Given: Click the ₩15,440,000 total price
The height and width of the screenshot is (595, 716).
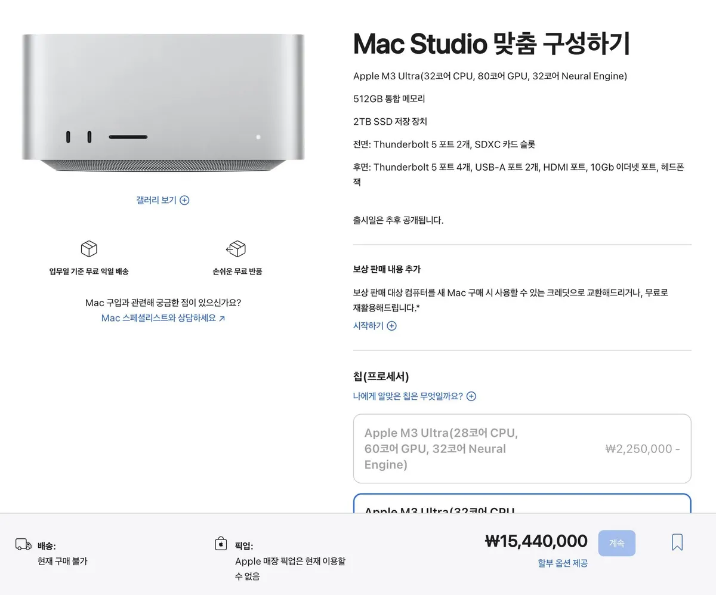Looking at the screenshot, I should coord(536,541).
